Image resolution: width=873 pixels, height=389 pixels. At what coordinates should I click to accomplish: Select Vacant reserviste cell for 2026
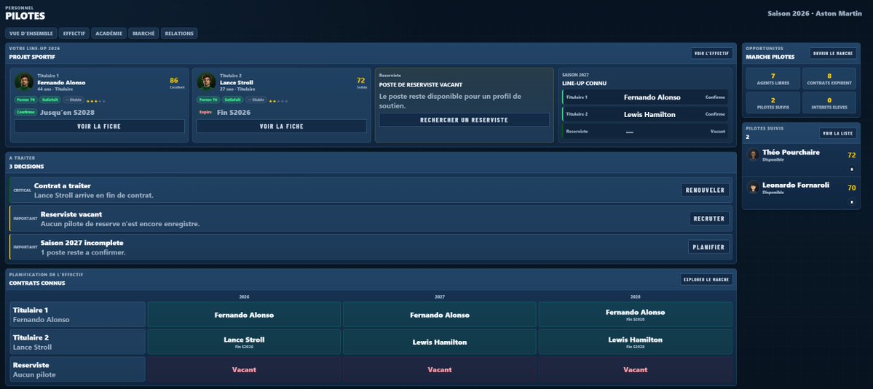point(244,369)
